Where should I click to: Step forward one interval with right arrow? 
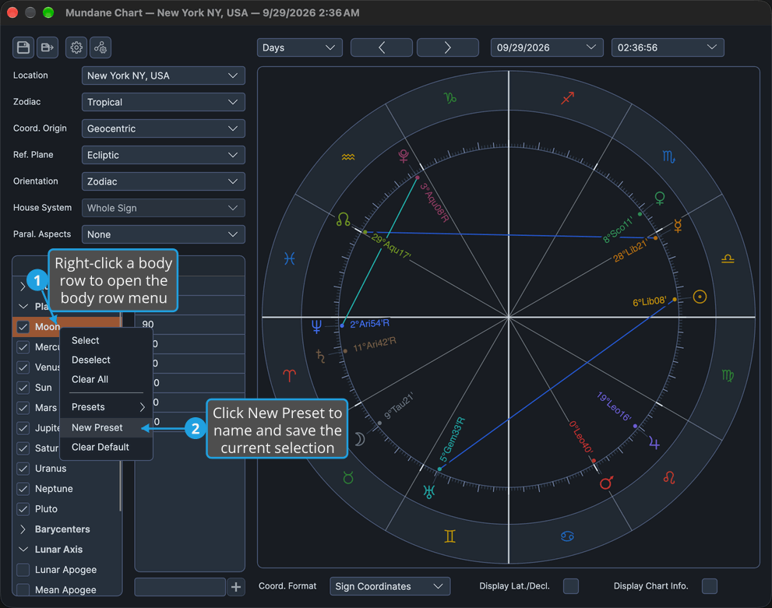[x=448, y=47]
